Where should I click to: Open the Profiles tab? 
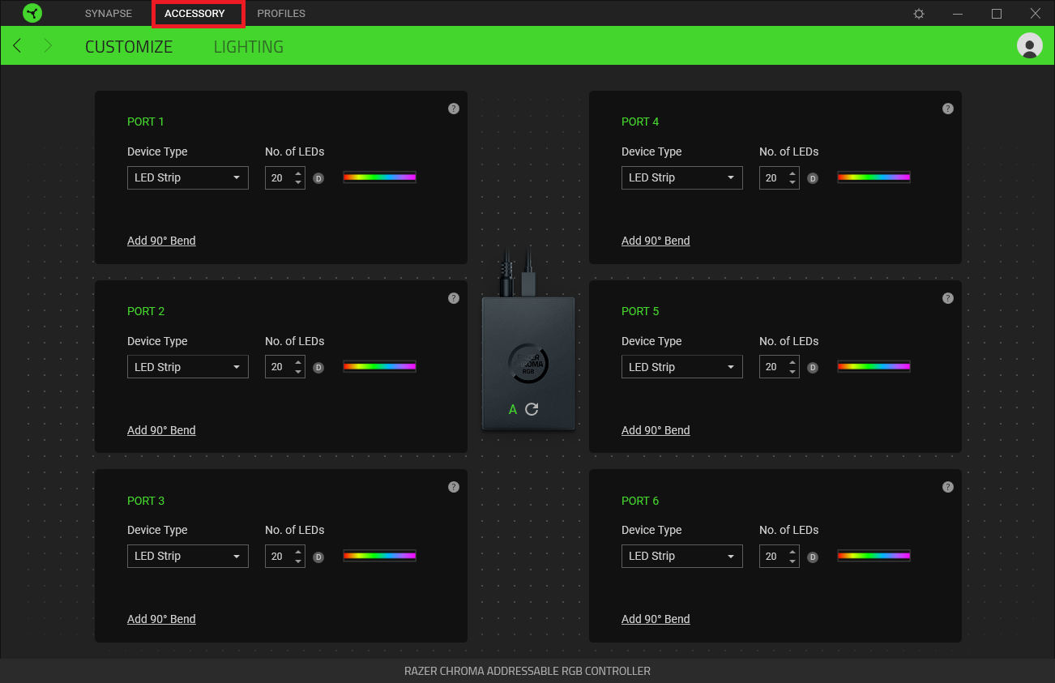pyautogui.click(x=281, y=14)
